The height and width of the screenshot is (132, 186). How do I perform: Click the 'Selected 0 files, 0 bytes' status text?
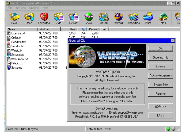[22, 129]
